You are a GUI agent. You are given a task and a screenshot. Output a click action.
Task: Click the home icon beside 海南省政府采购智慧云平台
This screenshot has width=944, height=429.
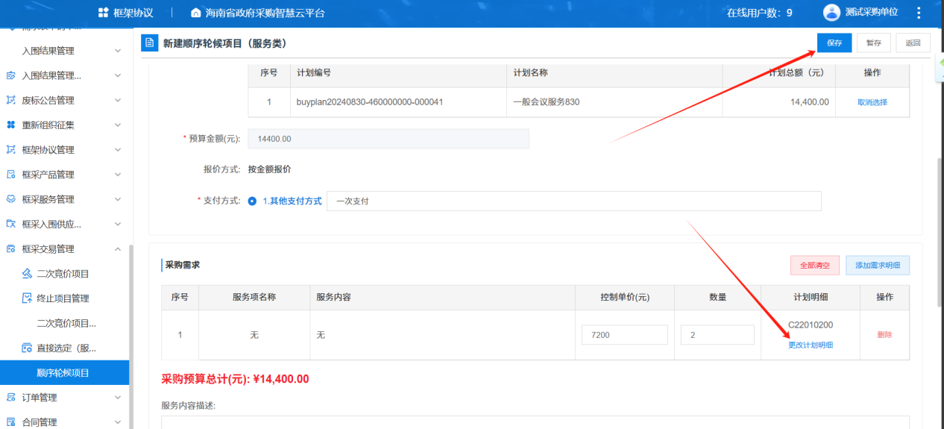coord(196,13)
